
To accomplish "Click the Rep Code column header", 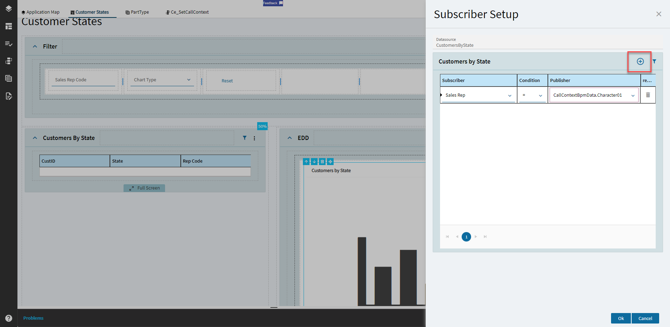I will (x=216, y=161).
